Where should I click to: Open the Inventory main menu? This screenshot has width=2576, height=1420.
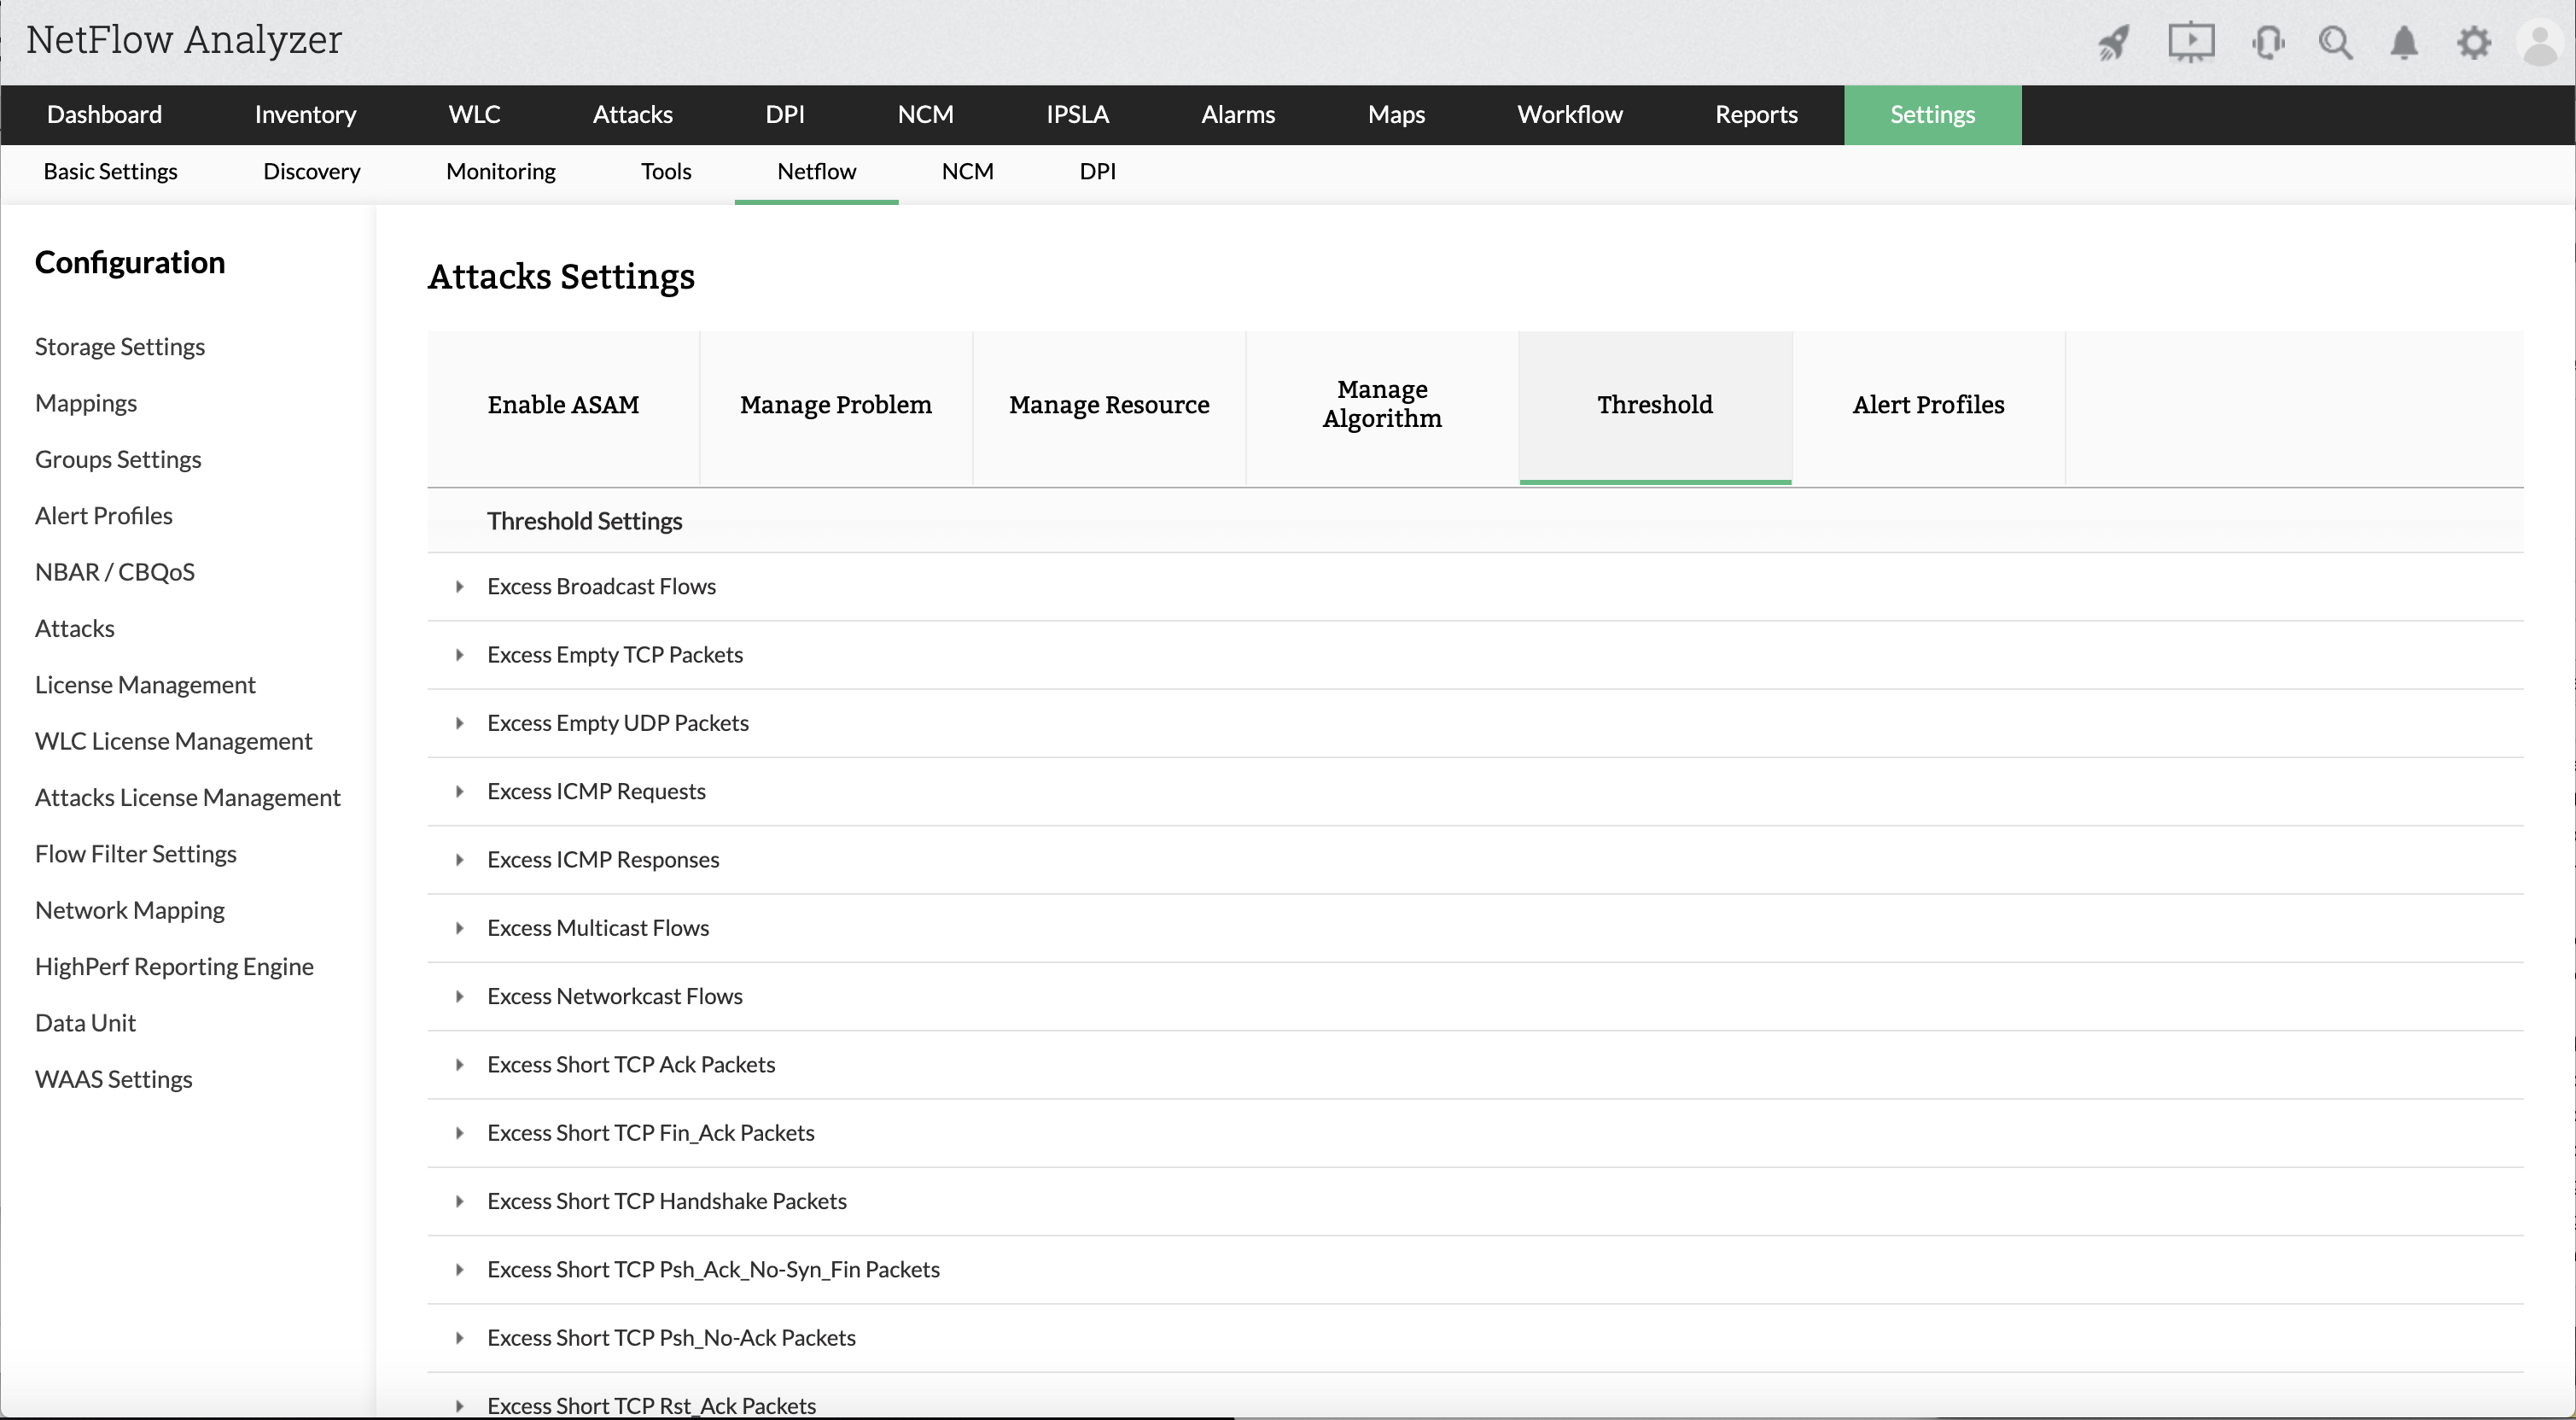(305, 115)
